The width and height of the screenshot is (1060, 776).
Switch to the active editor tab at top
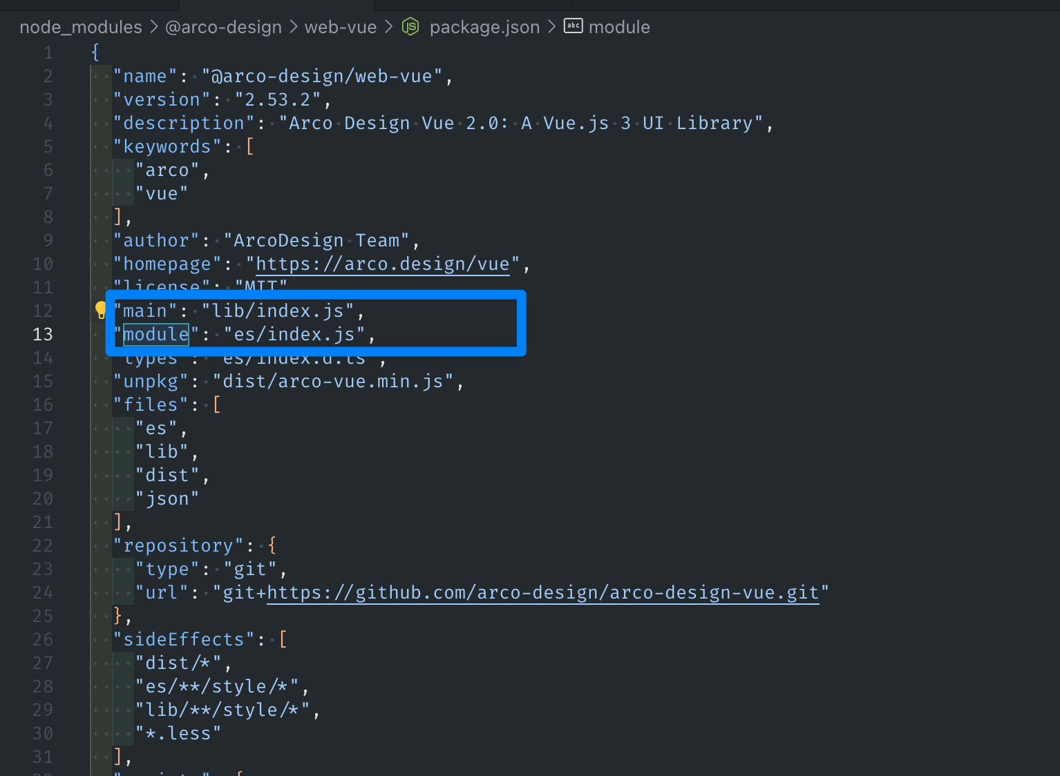(276, 4)
